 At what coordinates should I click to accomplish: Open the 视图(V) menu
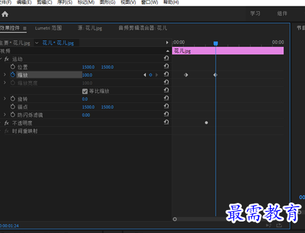[x=128, y=3]
